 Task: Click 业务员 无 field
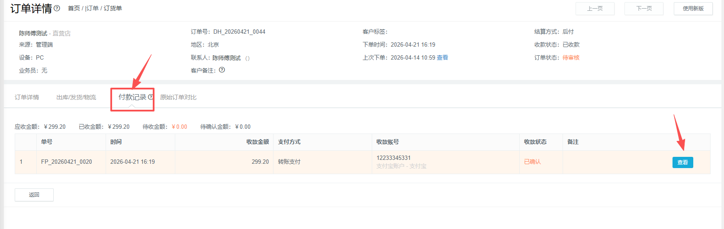tap(33, 70)
